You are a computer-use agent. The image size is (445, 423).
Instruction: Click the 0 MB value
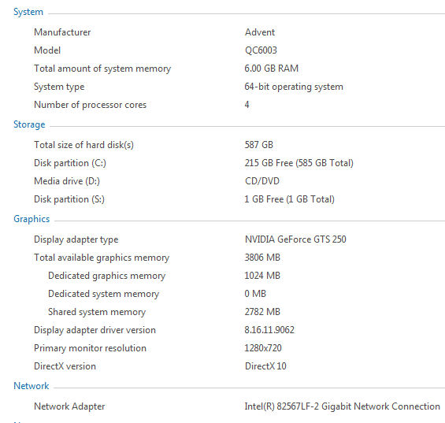255,294
